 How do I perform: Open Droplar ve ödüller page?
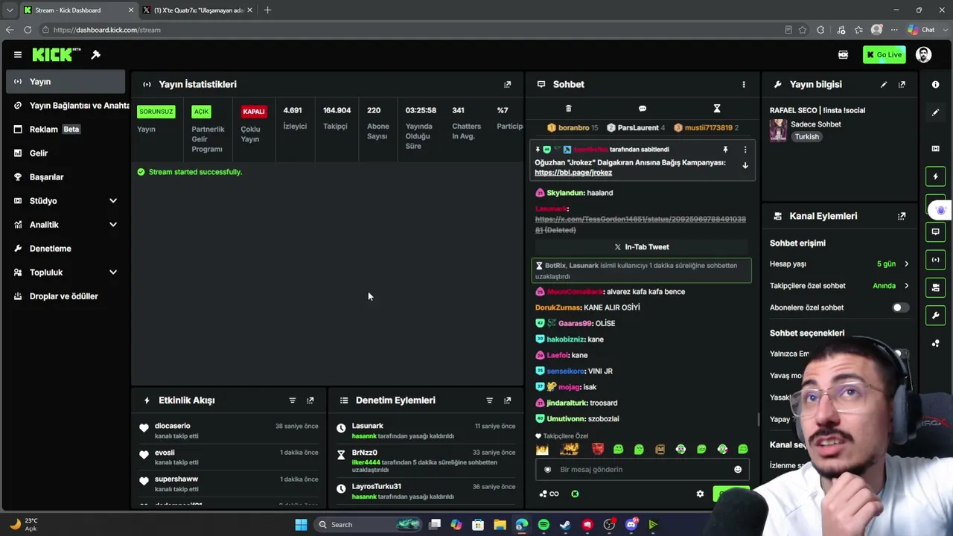(x=66, y=296)
